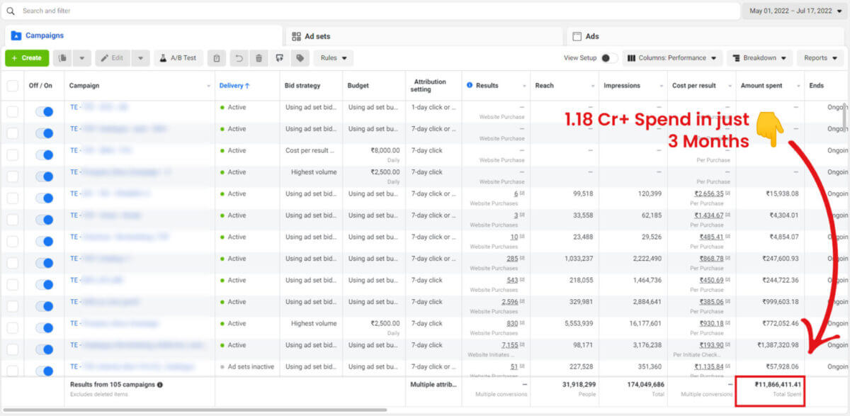The width and height of the screenshot is (850, 416).
Task: Click the trash delete icon
Action: 259,58
